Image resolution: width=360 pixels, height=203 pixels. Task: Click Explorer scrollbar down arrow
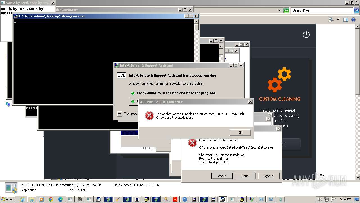[358, 178]
